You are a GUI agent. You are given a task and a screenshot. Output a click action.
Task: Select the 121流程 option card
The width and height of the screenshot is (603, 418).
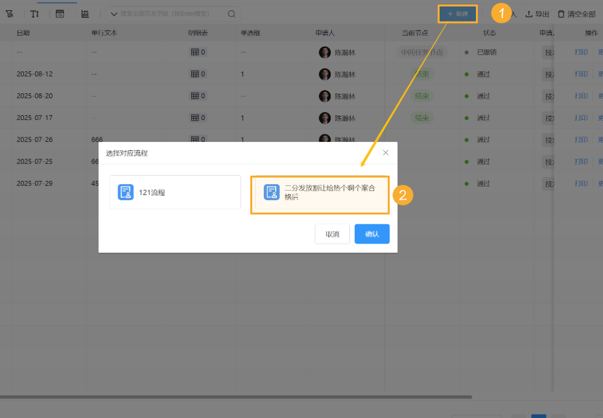click(175, 192)
